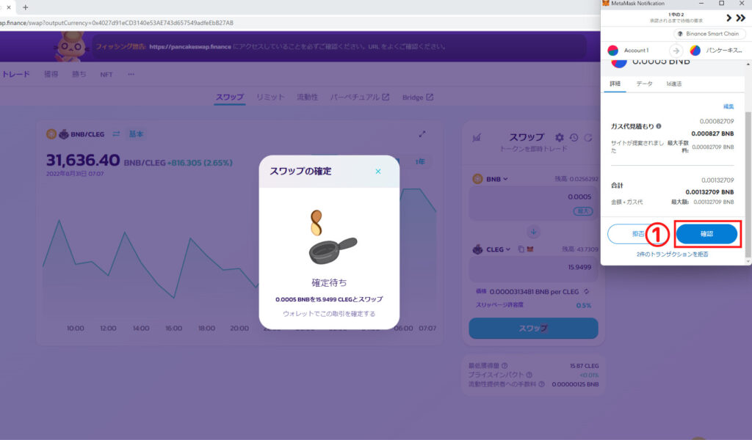Select the 1年 chart range
The image size is (752, 440).
(420, 162)
